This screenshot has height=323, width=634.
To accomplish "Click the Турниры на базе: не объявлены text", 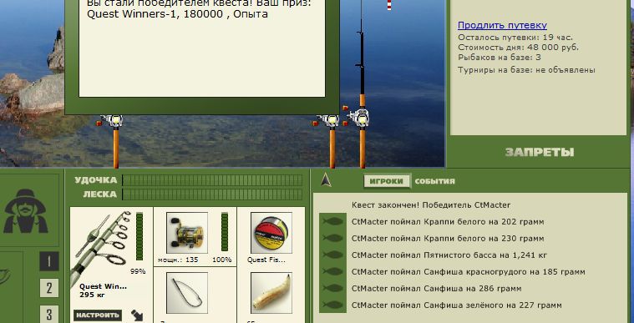I will pos(526,70).
